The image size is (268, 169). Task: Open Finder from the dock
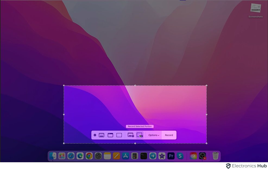coord(53,156)
